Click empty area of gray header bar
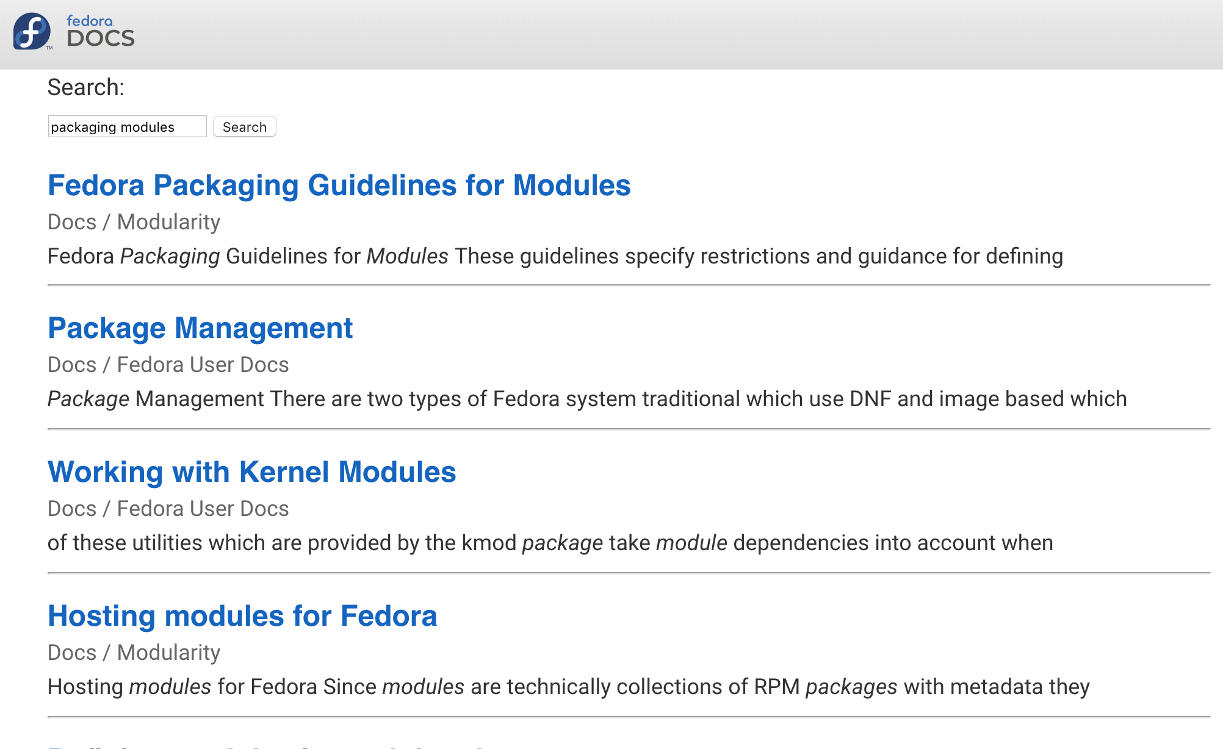 671,34
